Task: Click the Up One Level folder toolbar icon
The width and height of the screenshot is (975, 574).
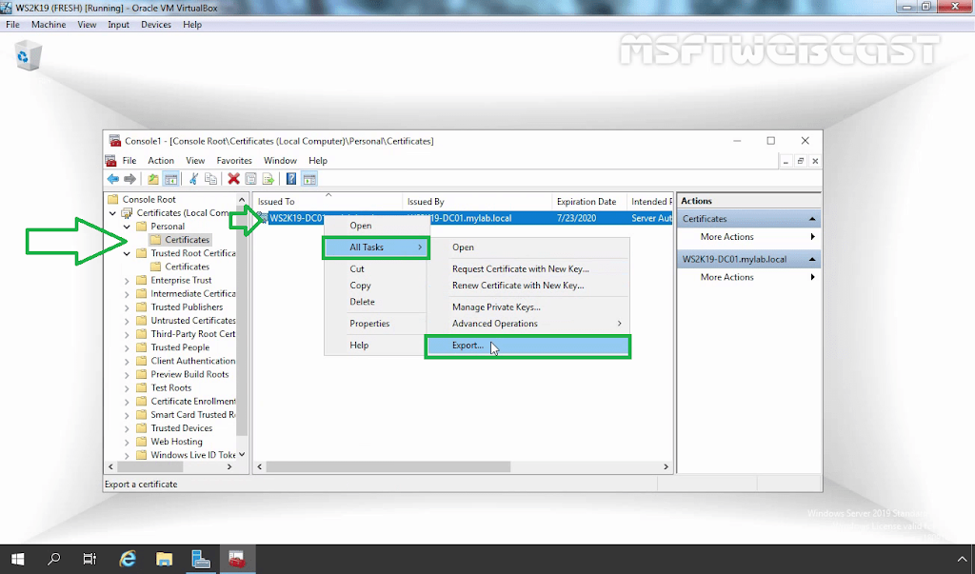Action: pos(153,179)
